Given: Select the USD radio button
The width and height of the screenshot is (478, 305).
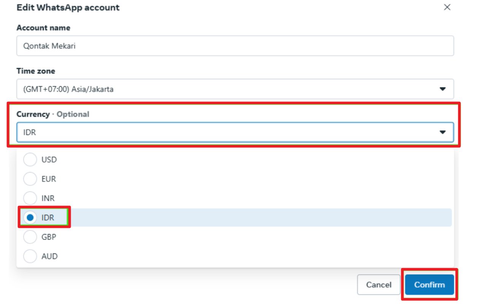Looking at the screenshot, I should coord(30,160).
